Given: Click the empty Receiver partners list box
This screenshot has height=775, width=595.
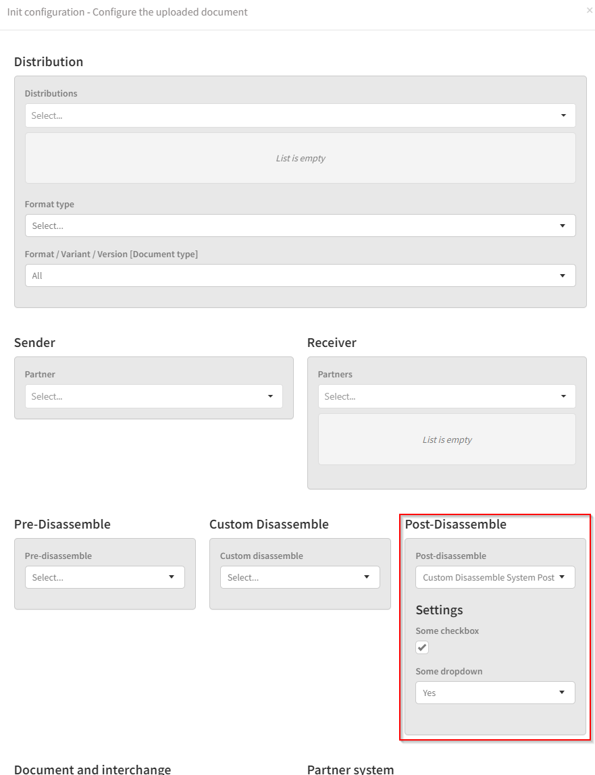Looking at the screenshot, I should click(446, 439).
